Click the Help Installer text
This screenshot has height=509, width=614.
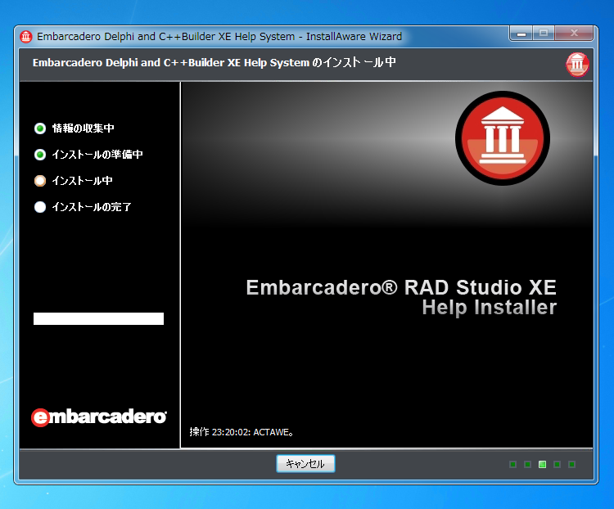[489, 308]
